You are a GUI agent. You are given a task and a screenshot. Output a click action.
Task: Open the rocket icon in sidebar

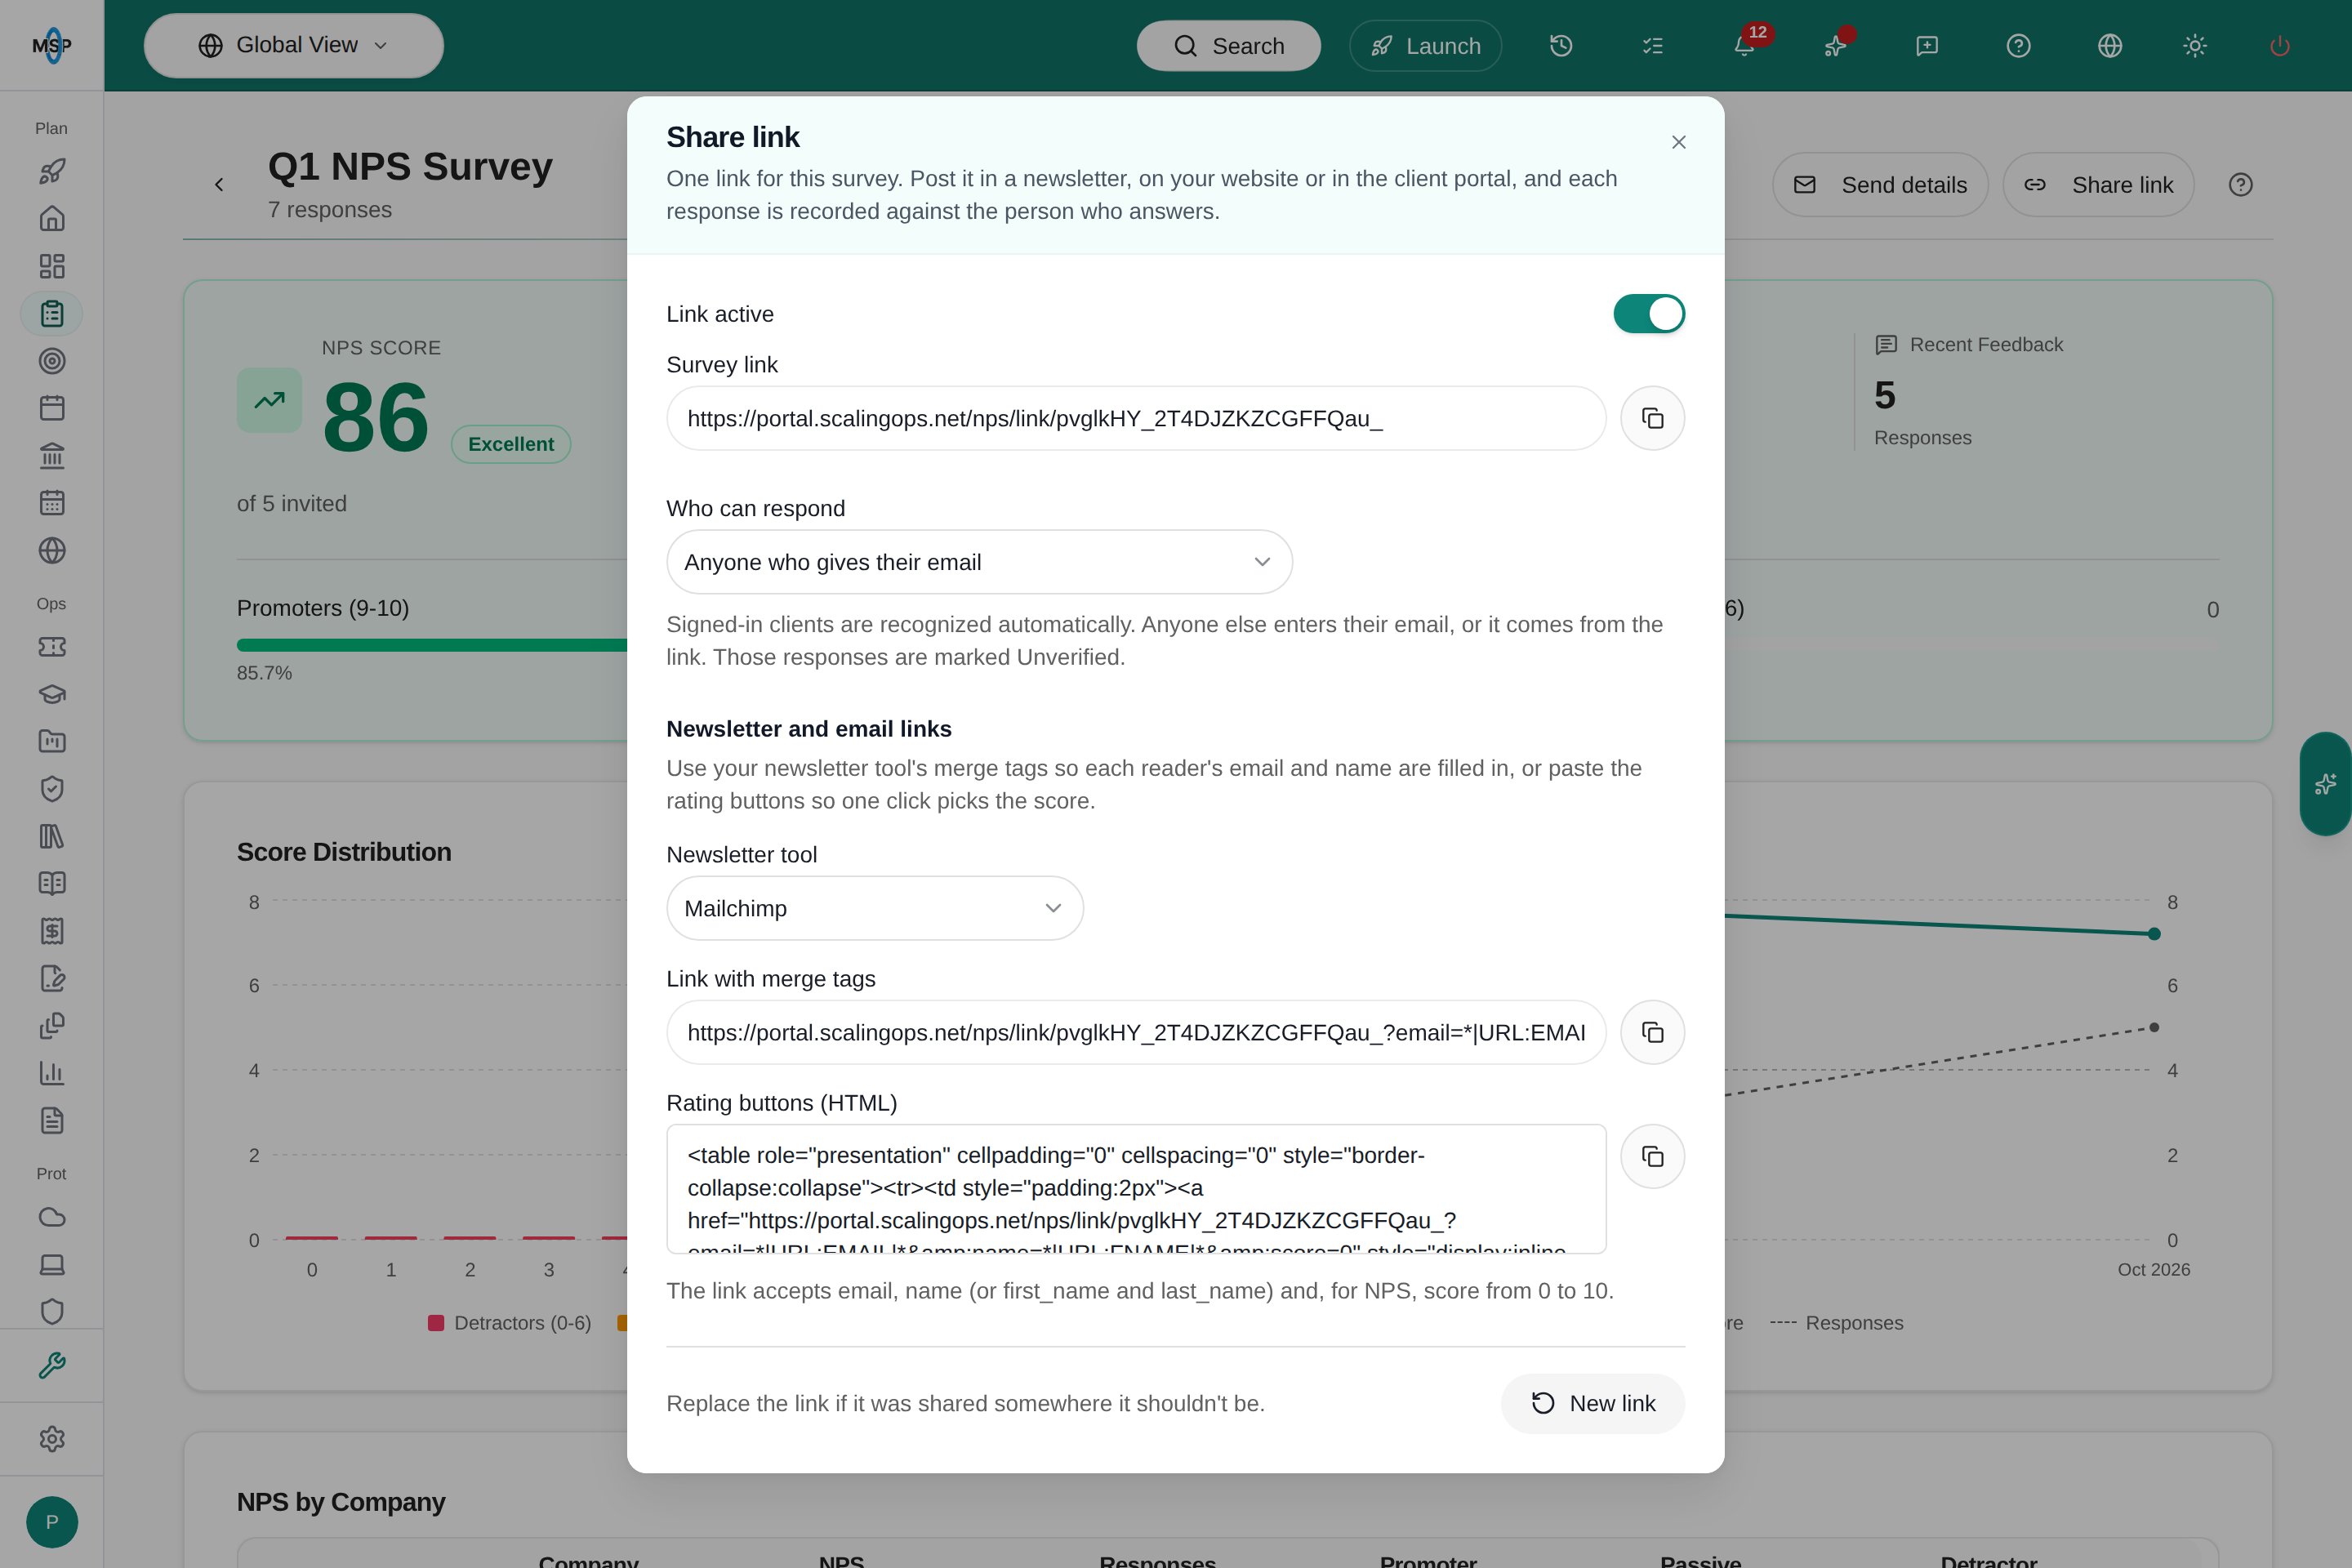(x=52, y=171)
